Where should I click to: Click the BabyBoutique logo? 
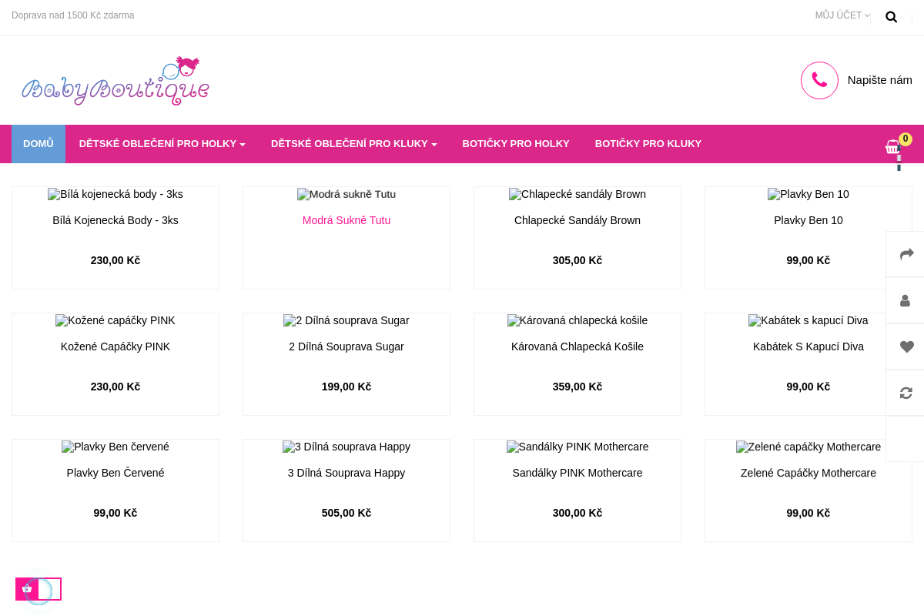(115, 81)
